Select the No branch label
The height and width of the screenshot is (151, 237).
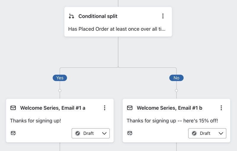point(176,78)
